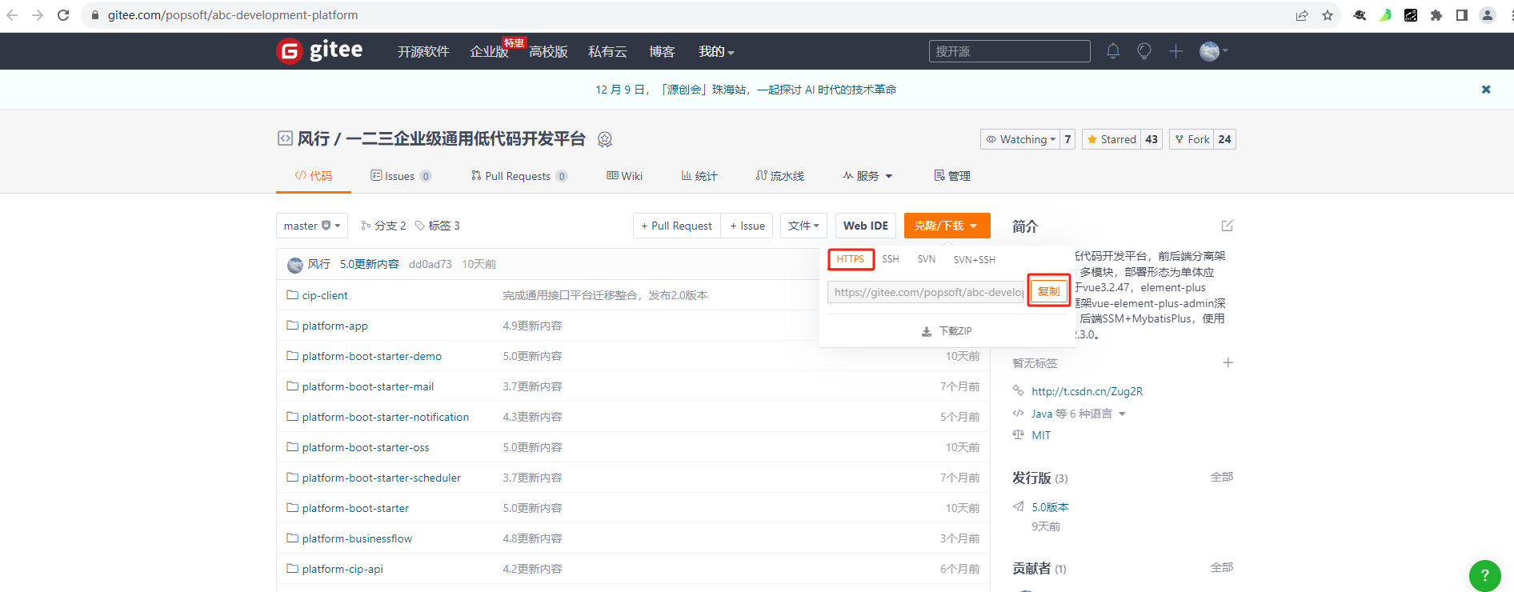Open 企业版 in top navigation
The width and height of the screenshot is (1514, 592).
[489, 51]
